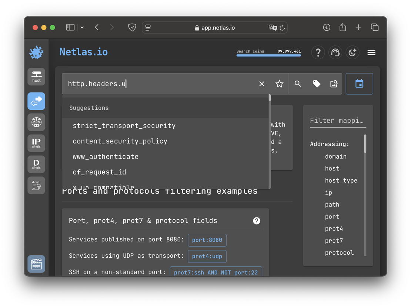Open the hamburger main menu

(371, 53)
